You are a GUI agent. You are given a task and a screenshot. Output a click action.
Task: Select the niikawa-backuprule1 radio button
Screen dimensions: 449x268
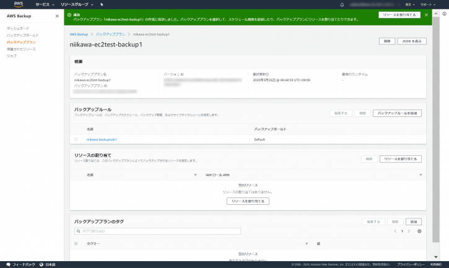pos(76,139)
